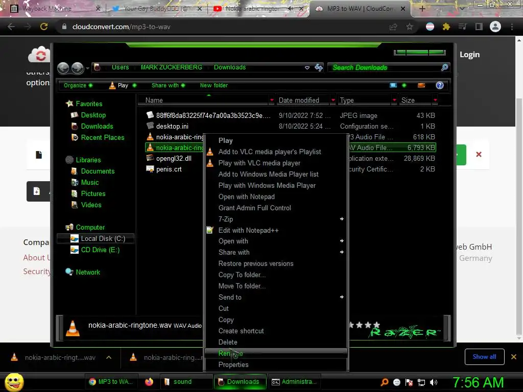Click the volume speaker tray icon
Viewport: 523px width, 392px height.
(434, 382)
